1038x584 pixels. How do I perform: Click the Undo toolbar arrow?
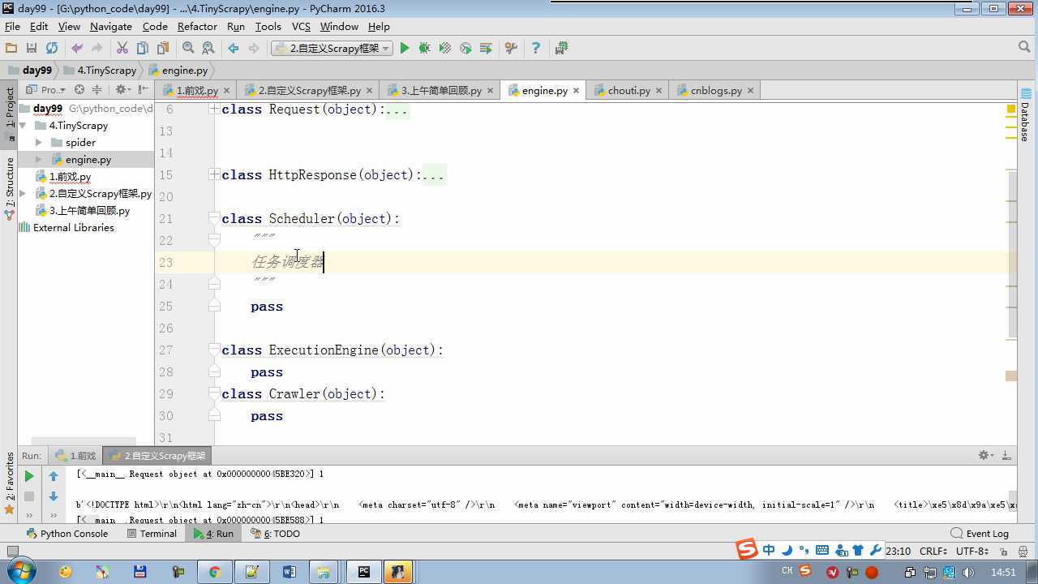tap(77, 49)
